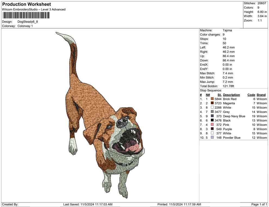Click the 'Page 1 of 1' footer text
Screen dimensions: 269x207
pos(259,204)
